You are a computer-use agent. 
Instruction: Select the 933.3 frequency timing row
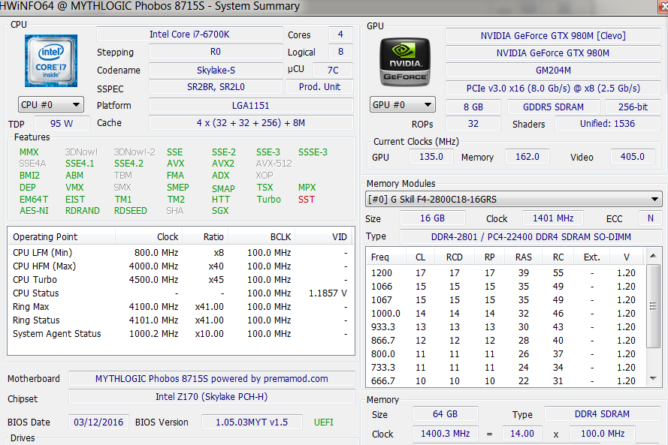click(507, 327)
